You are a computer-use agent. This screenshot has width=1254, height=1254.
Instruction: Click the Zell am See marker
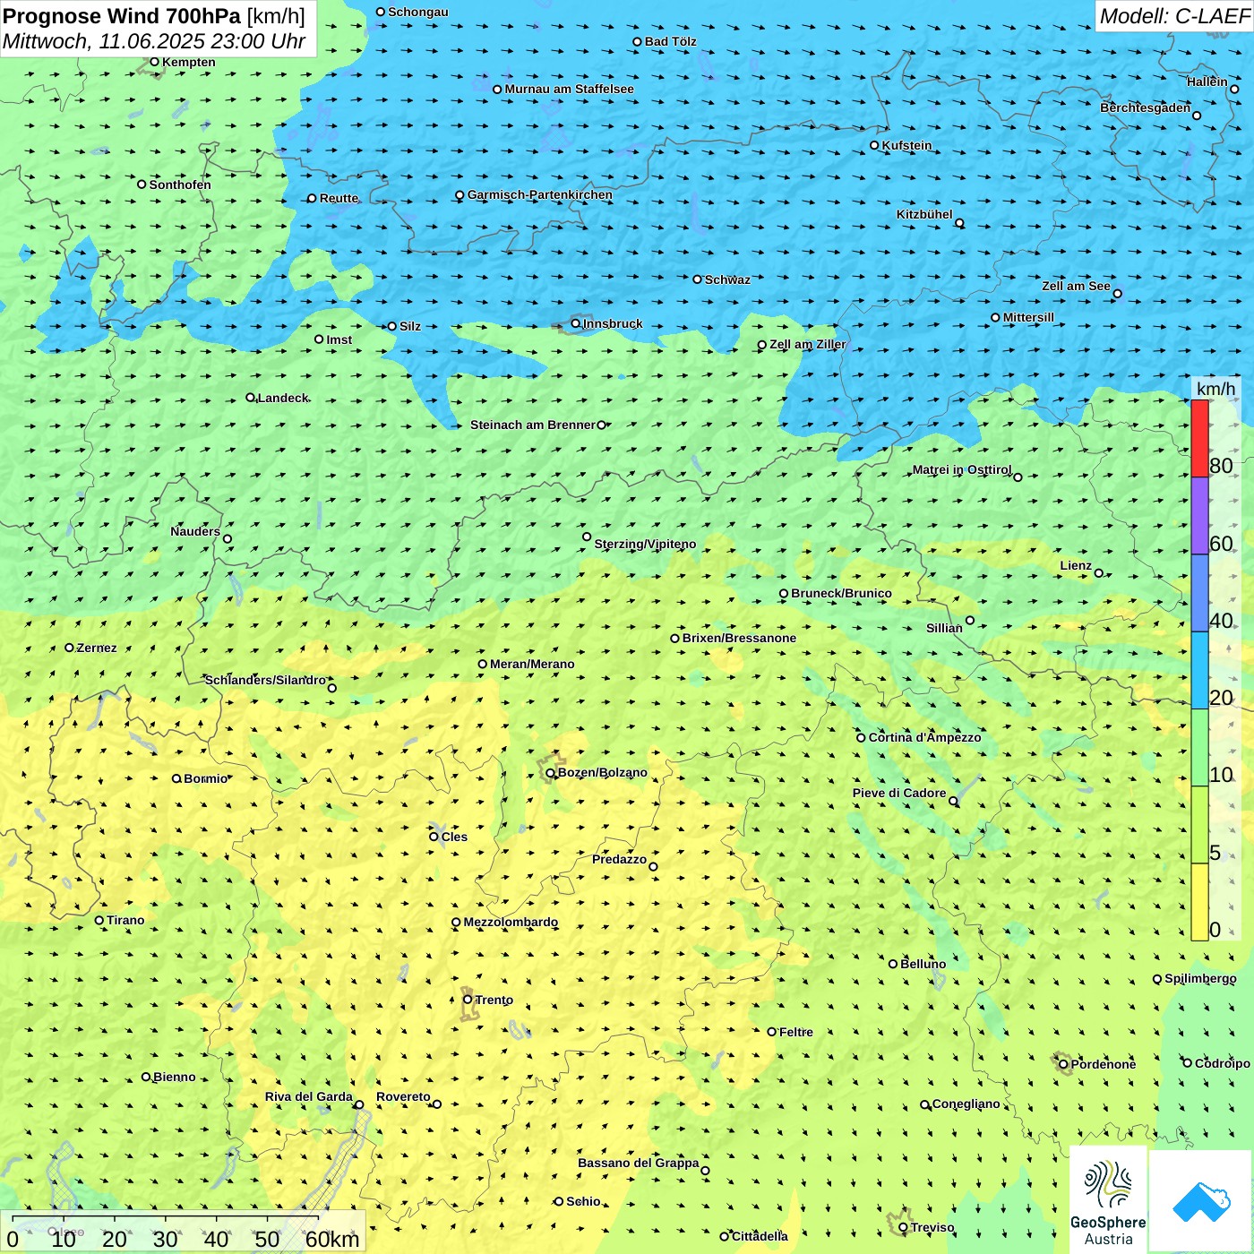coord(1117,293)
